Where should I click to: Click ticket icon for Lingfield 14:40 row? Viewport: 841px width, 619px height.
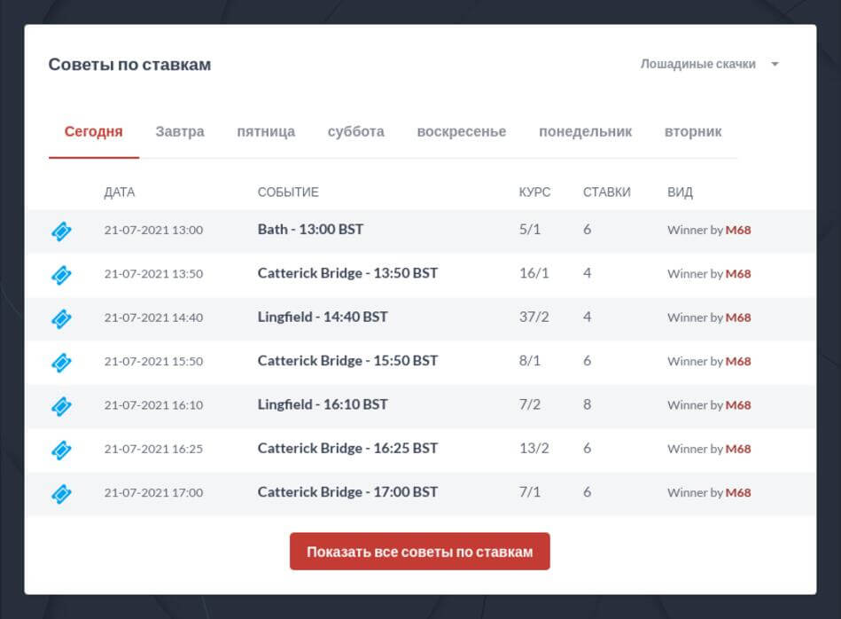(61, 317)
